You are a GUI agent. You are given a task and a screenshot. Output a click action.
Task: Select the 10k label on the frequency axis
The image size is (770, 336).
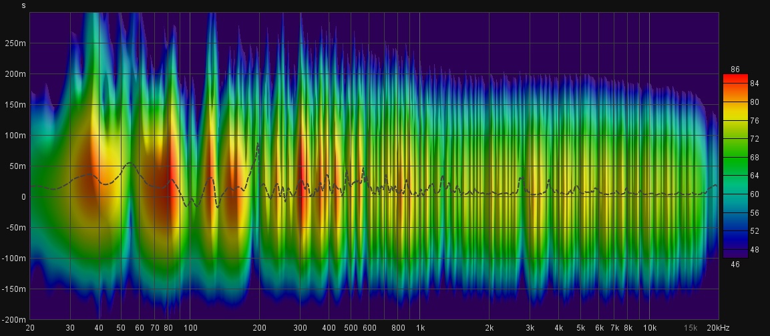[649, 329]
